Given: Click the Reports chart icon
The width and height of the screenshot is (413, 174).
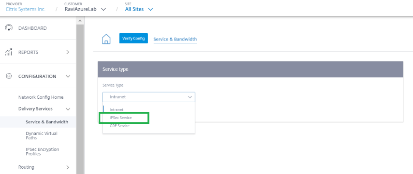Looking at the screenshot, I should (x=9, y=52).
